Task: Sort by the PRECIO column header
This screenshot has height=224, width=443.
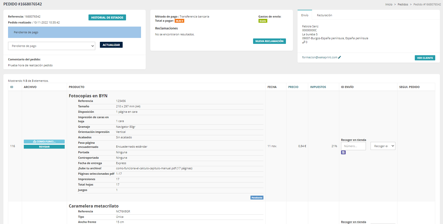Action: [293, 87]
